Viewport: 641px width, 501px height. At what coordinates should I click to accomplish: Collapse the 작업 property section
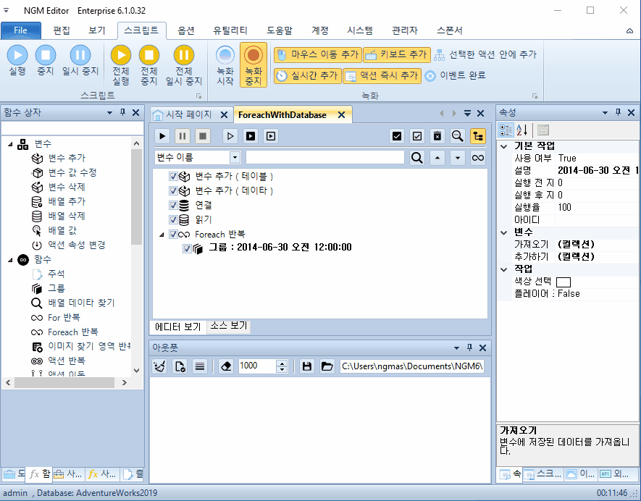[x=504, y=269]
